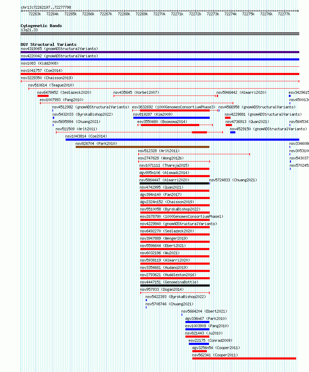Click the Cytogenetic Bands track title

[41, 26]
